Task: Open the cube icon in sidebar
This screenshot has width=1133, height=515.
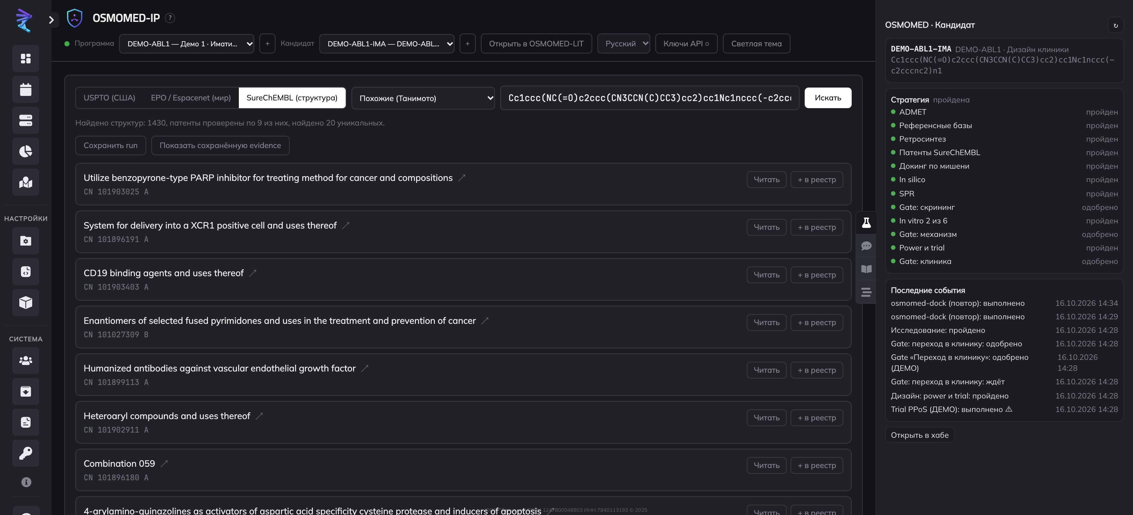Action: click(25, 302)
